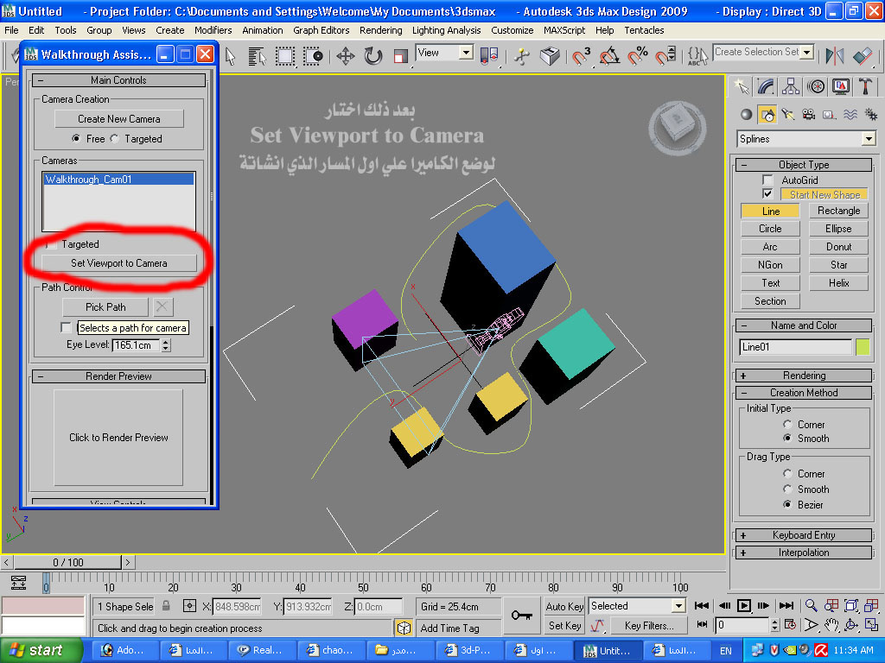
Task: Switch to Cameras creation category
Action: coord(809,115)
